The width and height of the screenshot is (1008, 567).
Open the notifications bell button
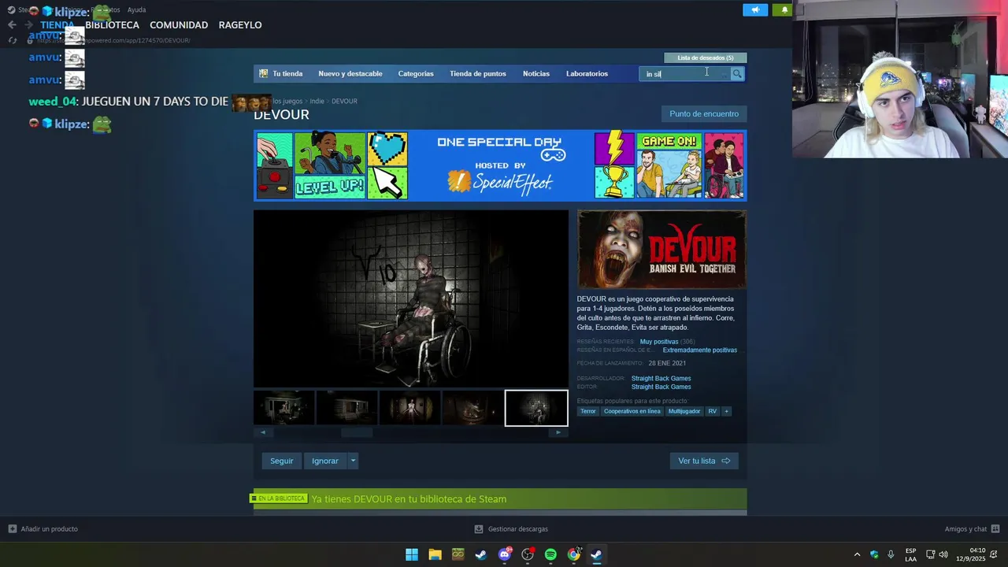tap(784, 10)
